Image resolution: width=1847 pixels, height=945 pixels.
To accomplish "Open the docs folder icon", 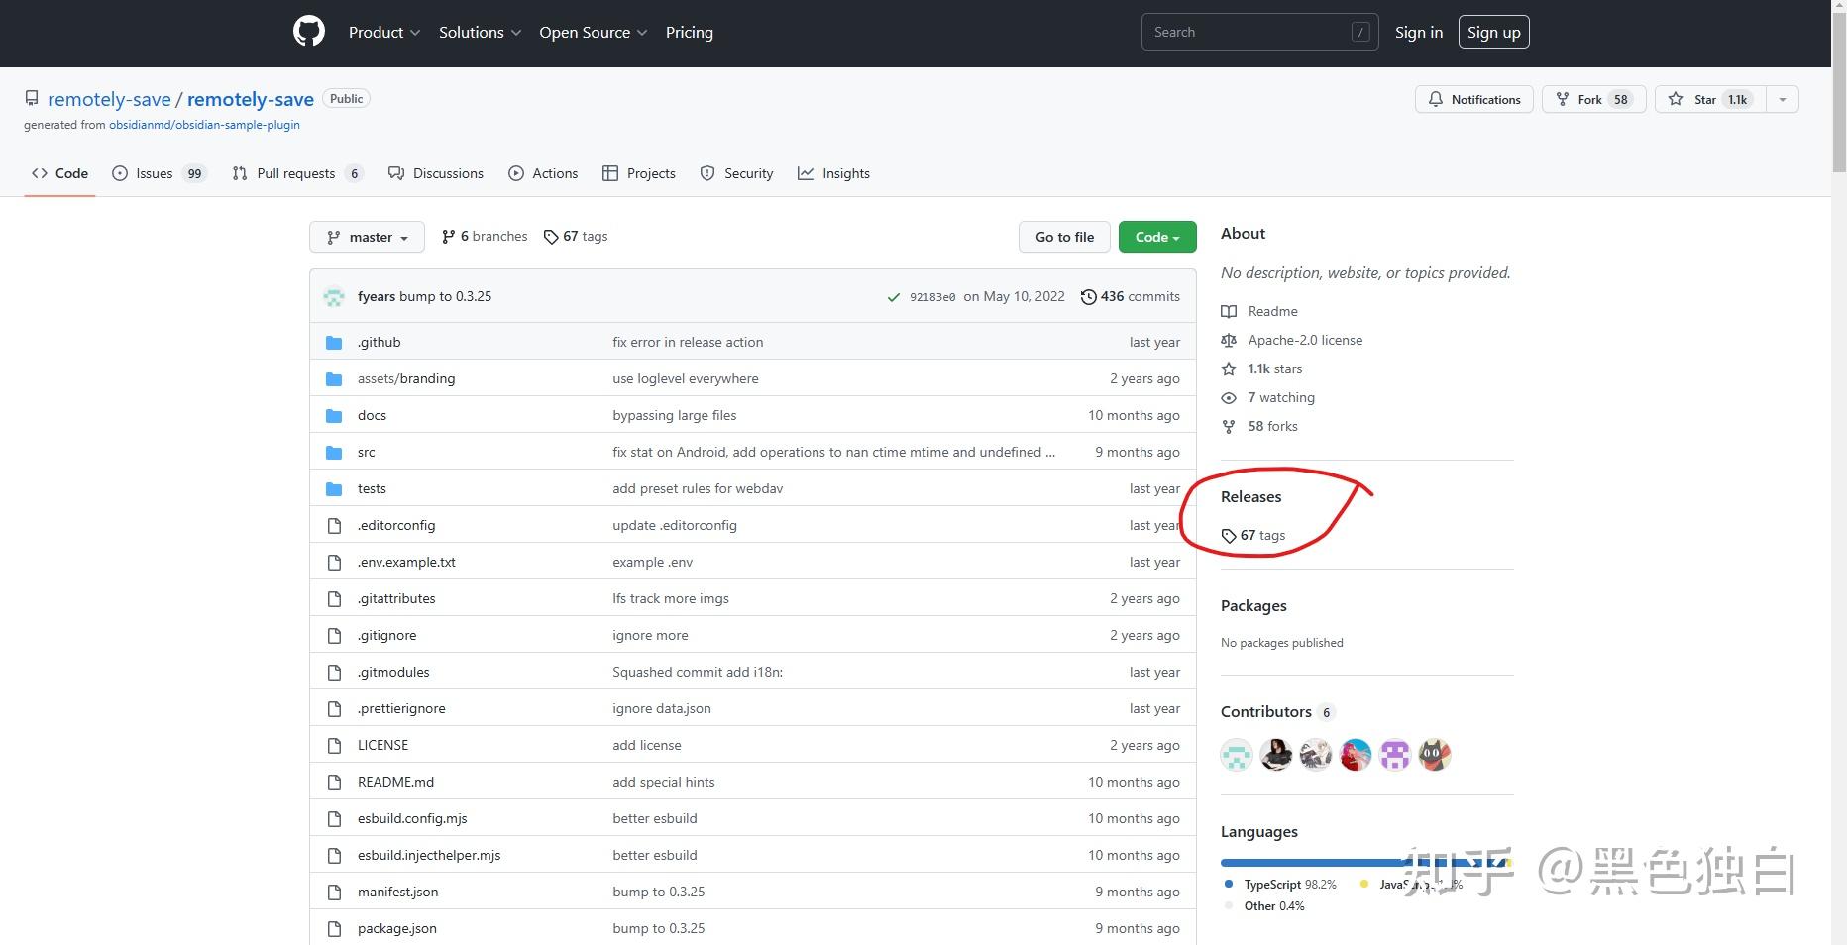I will (334, 415).
